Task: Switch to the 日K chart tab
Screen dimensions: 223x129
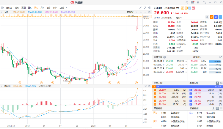Action: coord(30,7)
